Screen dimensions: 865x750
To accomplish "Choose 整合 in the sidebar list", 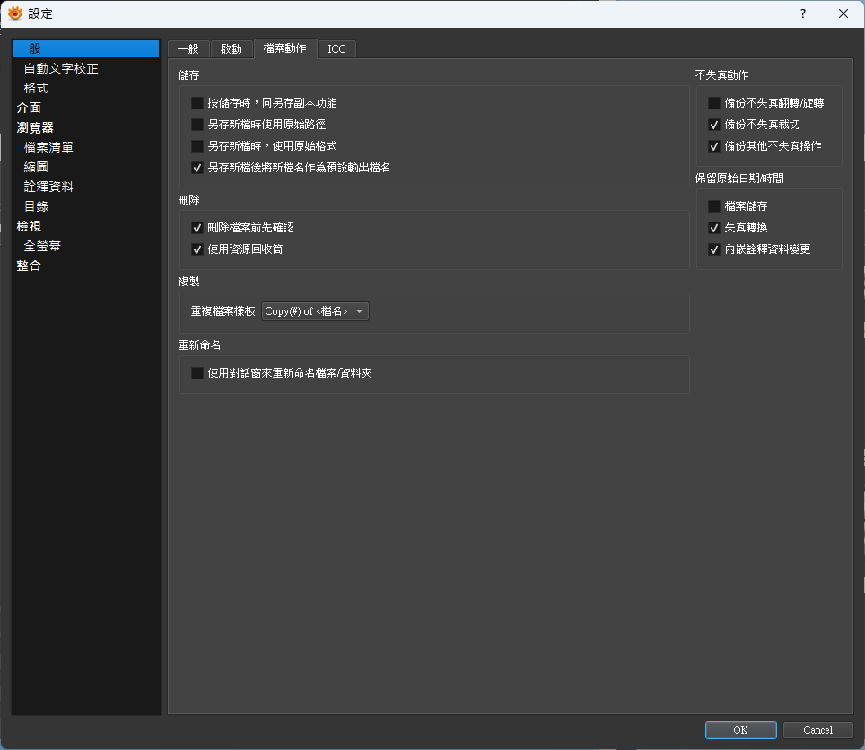I will pyautogui.click(x=29, y=266).
